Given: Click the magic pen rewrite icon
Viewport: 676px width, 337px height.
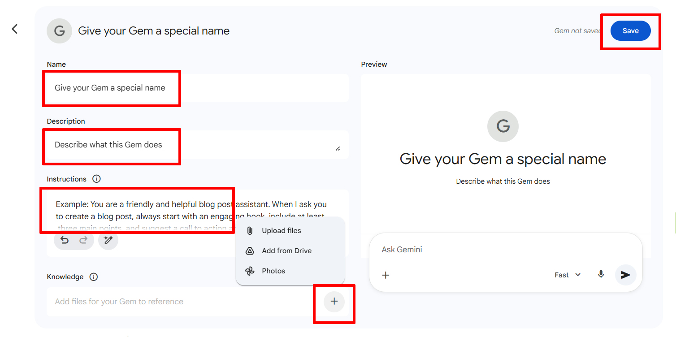Looking at the screenshot, I should tap(108, 240).
